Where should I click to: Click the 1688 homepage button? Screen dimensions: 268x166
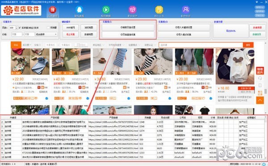click(71, 28)
